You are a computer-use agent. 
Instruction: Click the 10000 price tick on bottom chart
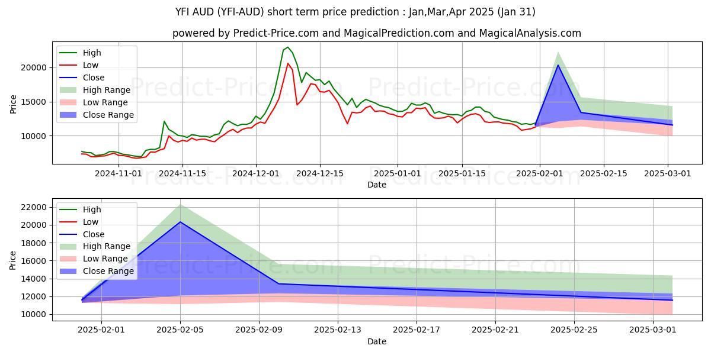pyautogui.click(x=35, y=314)
